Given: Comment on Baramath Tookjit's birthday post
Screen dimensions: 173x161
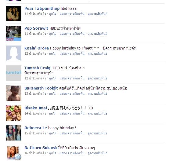Looking at the screenshot, I should point(72,94).
